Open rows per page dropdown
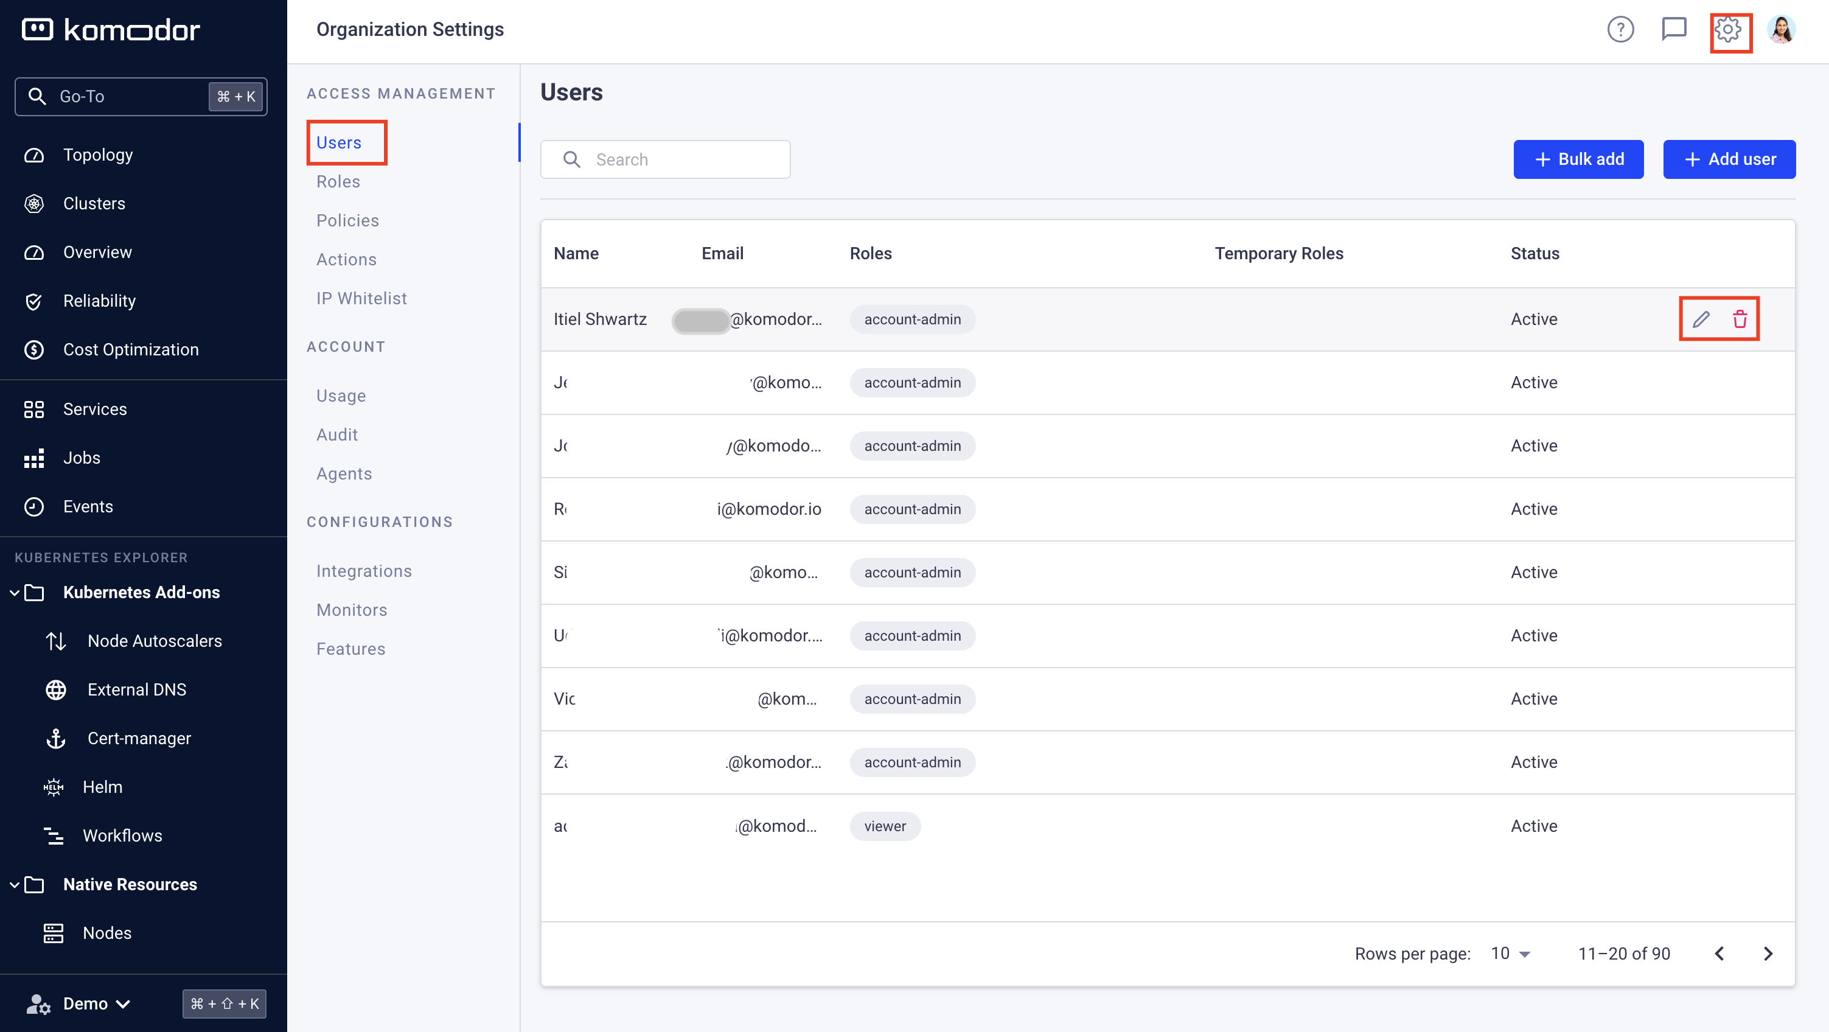 (1510, 953)
